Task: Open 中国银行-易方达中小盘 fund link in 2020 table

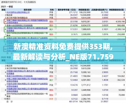Action: (27, 72)
